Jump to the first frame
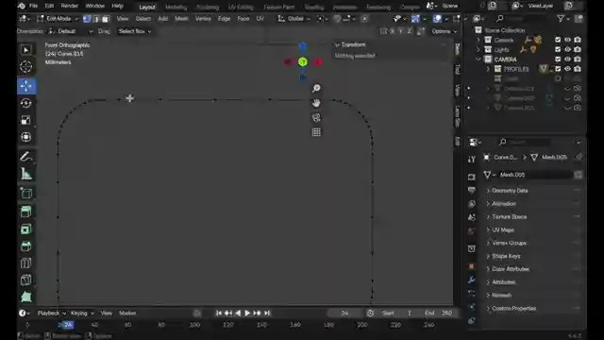 point(218,313)
